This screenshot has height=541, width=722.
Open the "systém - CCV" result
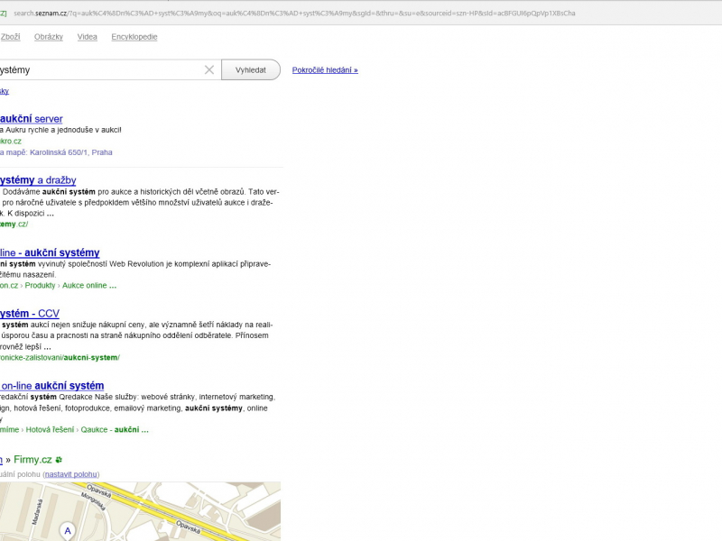(x=30, y=314)
